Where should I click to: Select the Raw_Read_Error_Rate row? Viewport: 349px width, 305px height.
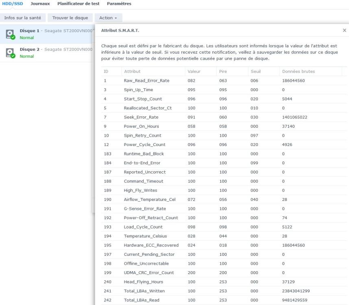[x=146, y=81]
